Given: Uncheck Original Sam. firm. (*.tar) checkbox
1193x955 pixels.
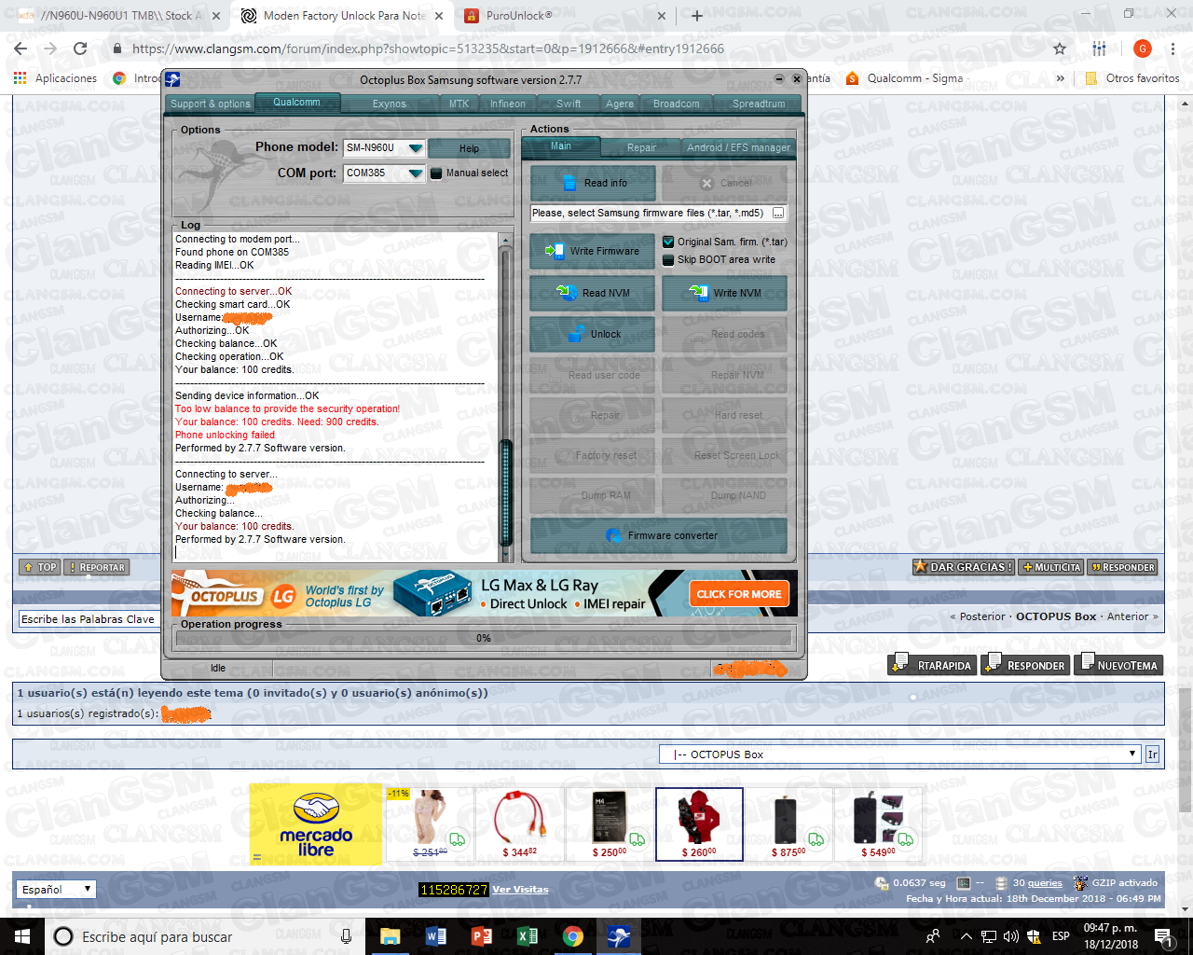Looking at the screenshot, I should click(x=668, y=242).
